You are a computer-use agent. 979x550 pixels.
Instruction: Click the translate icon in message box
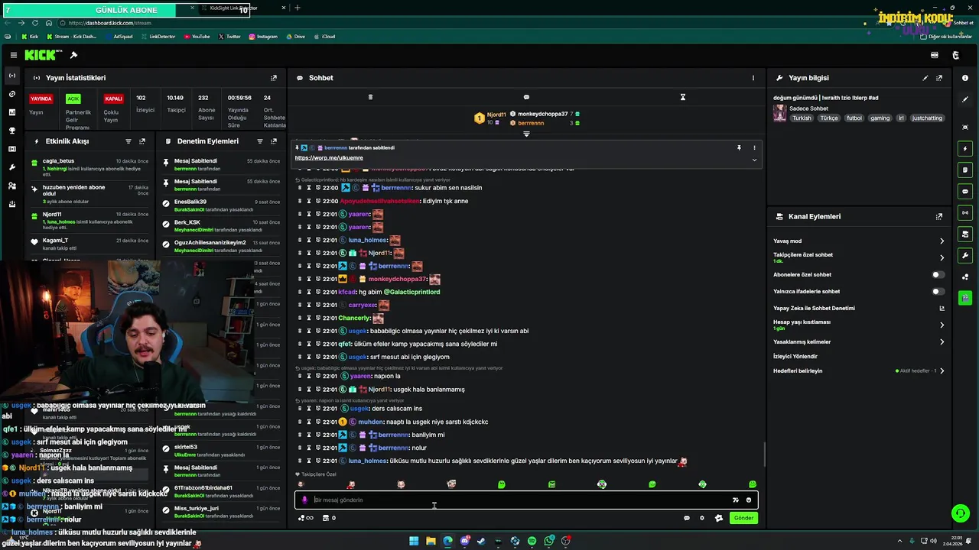[736, 500]
